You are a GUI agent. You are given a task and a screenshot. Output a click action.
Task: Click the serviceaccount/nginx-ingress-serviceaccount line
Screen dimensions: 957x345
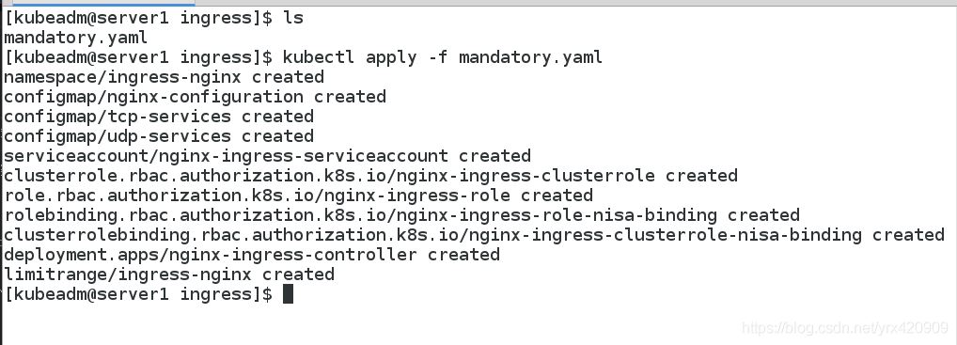click(x=267, y=156)
